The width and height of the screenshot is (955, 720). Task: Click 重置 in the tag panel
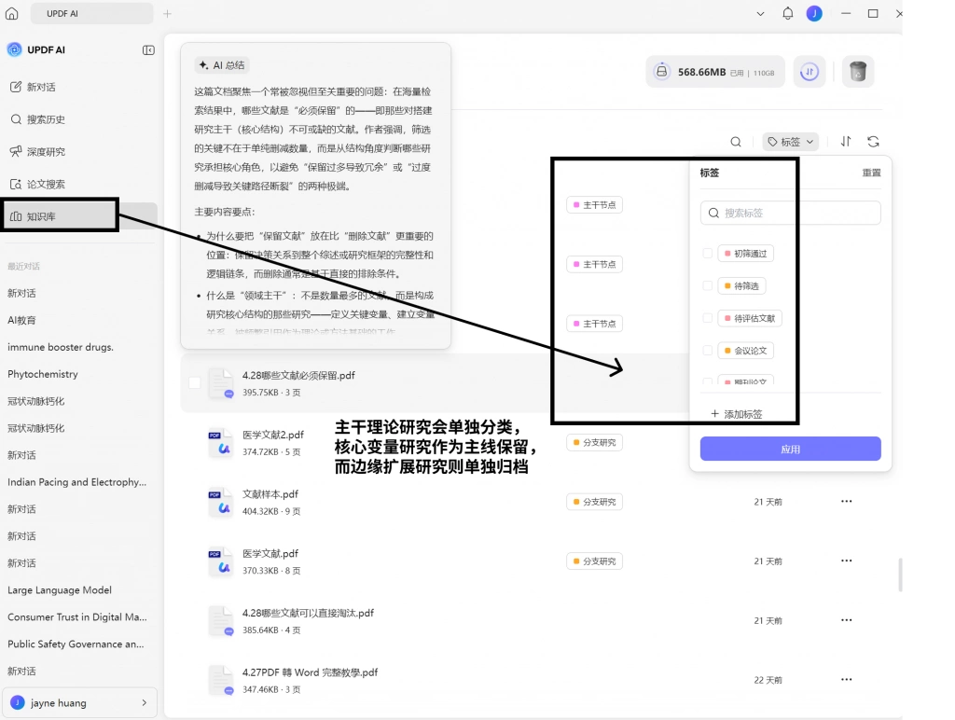(871, 173)
